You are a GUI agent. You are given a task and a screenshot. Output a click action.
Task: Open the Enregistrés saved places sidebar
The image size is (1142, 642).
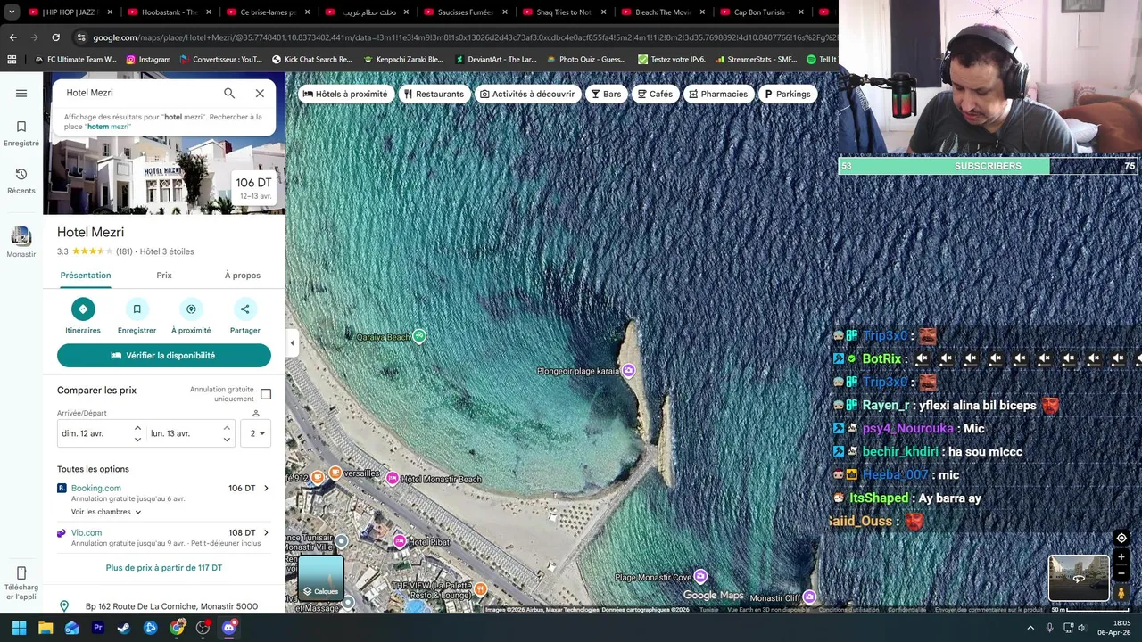tap(21, 134)
